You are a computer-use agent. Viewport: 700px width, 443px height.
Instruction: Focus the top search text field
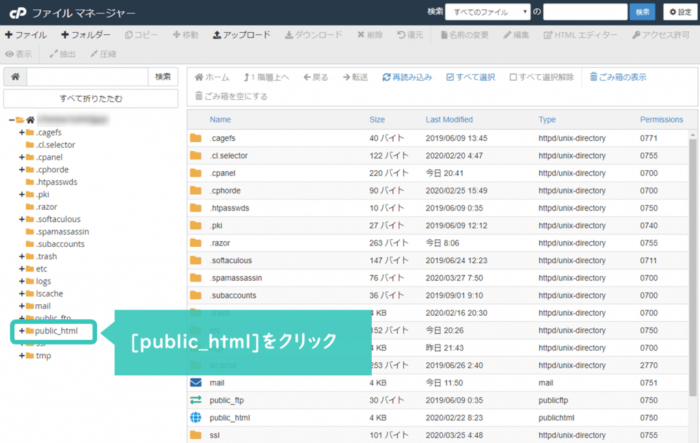coord(585,12)
